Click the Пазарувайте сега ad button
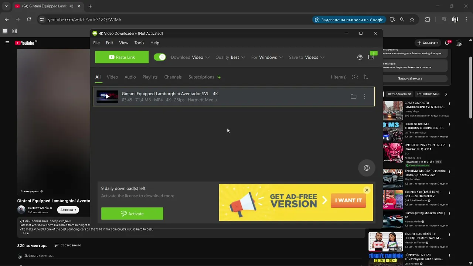This screenshot has width=473, height=266. pyautogui.click(x=410, y=79)
